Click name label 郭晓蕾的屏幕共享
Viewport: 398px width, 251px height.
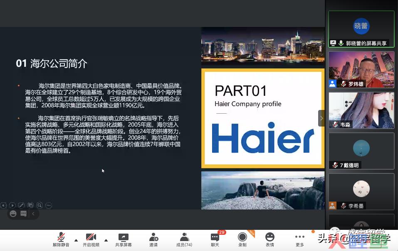[x=366, y=43]
